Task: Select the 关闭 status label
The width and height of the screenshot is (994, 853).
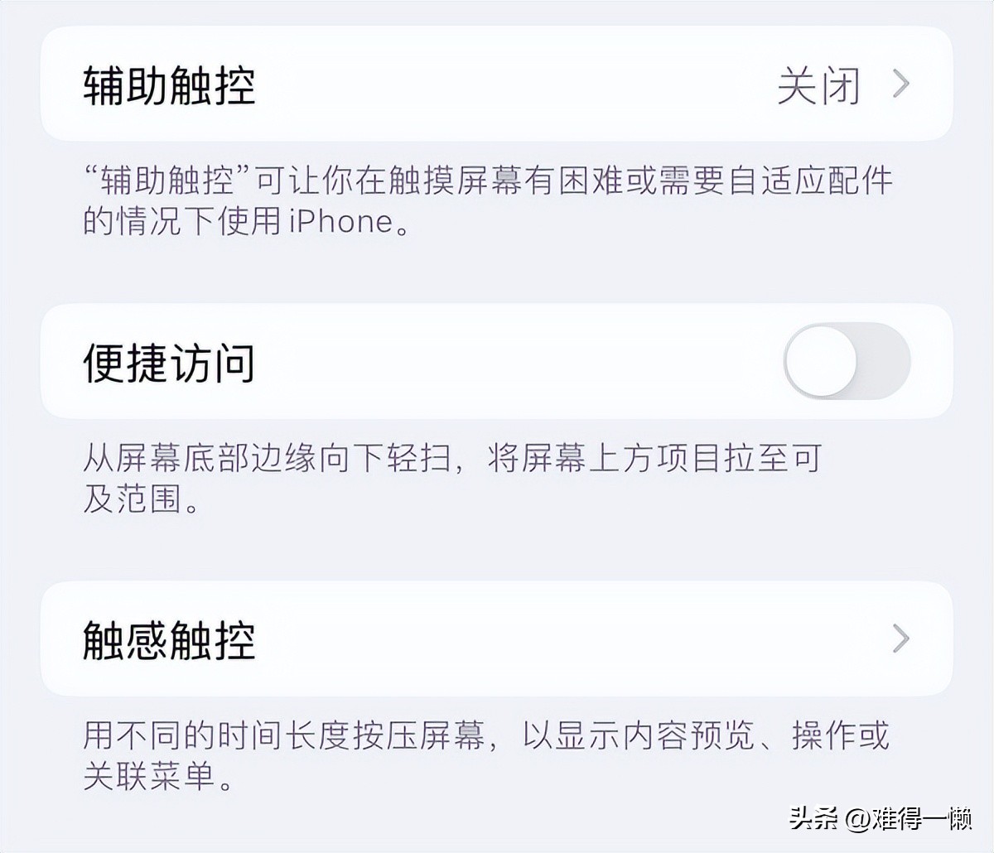Action: pyautogui.click(x=818, y=84)
